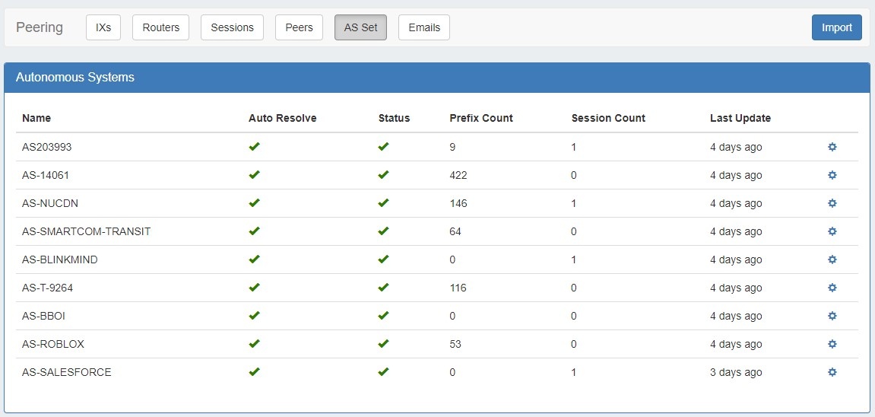Click Status checkmark for AS-NUCDN
Image resolution: width=875 pixels, height=417 pixels.
383,203
